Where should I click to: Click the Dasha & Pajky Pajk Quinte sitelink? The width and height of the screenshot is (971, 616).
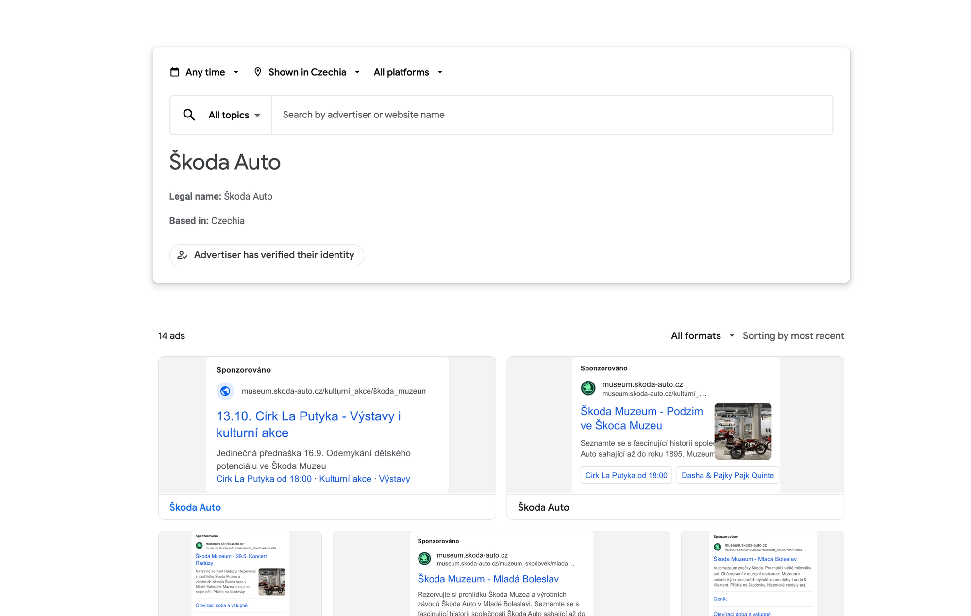pos(727,476)
